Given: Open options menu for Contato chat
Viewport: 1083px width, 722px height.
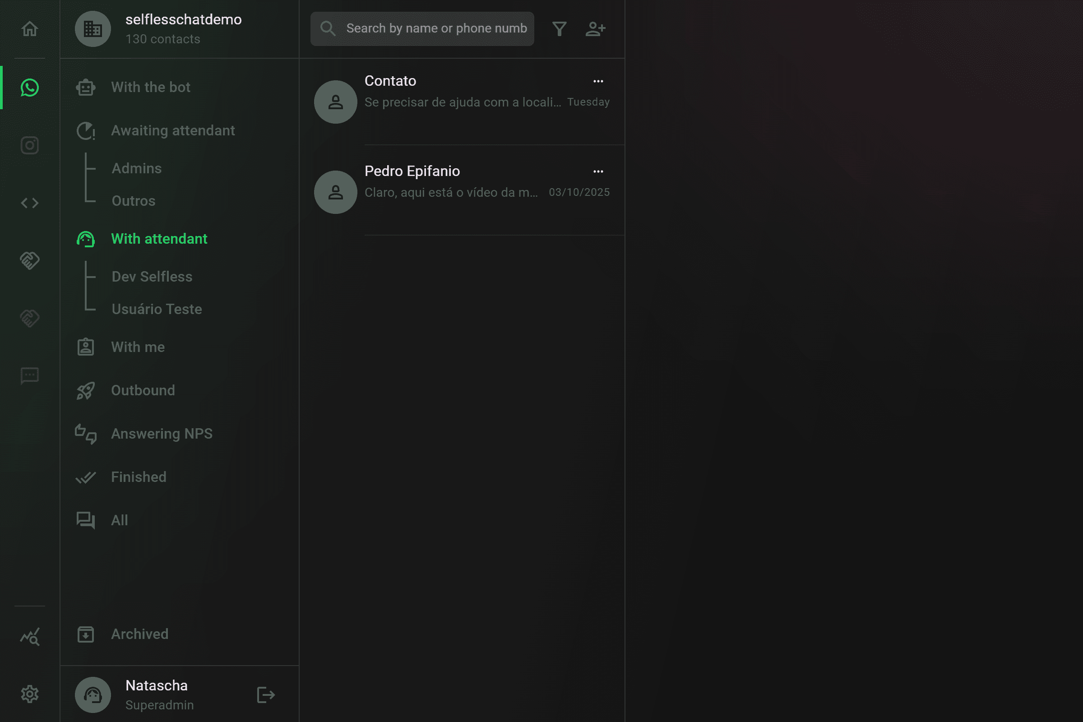Looking at the screenshot, I should [598, 82].
